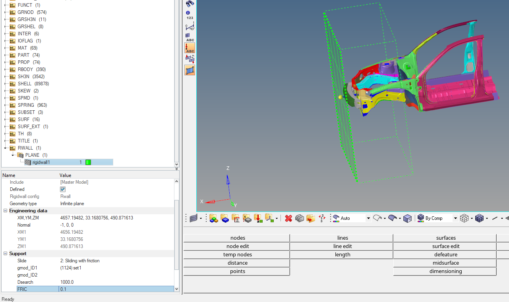Click the distance panel button

tap(238, 263)
